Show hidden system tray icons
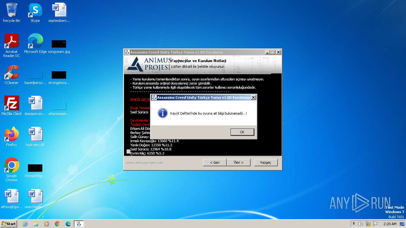The height and width of the screenshot is (228, 406). tap(354, 224)
